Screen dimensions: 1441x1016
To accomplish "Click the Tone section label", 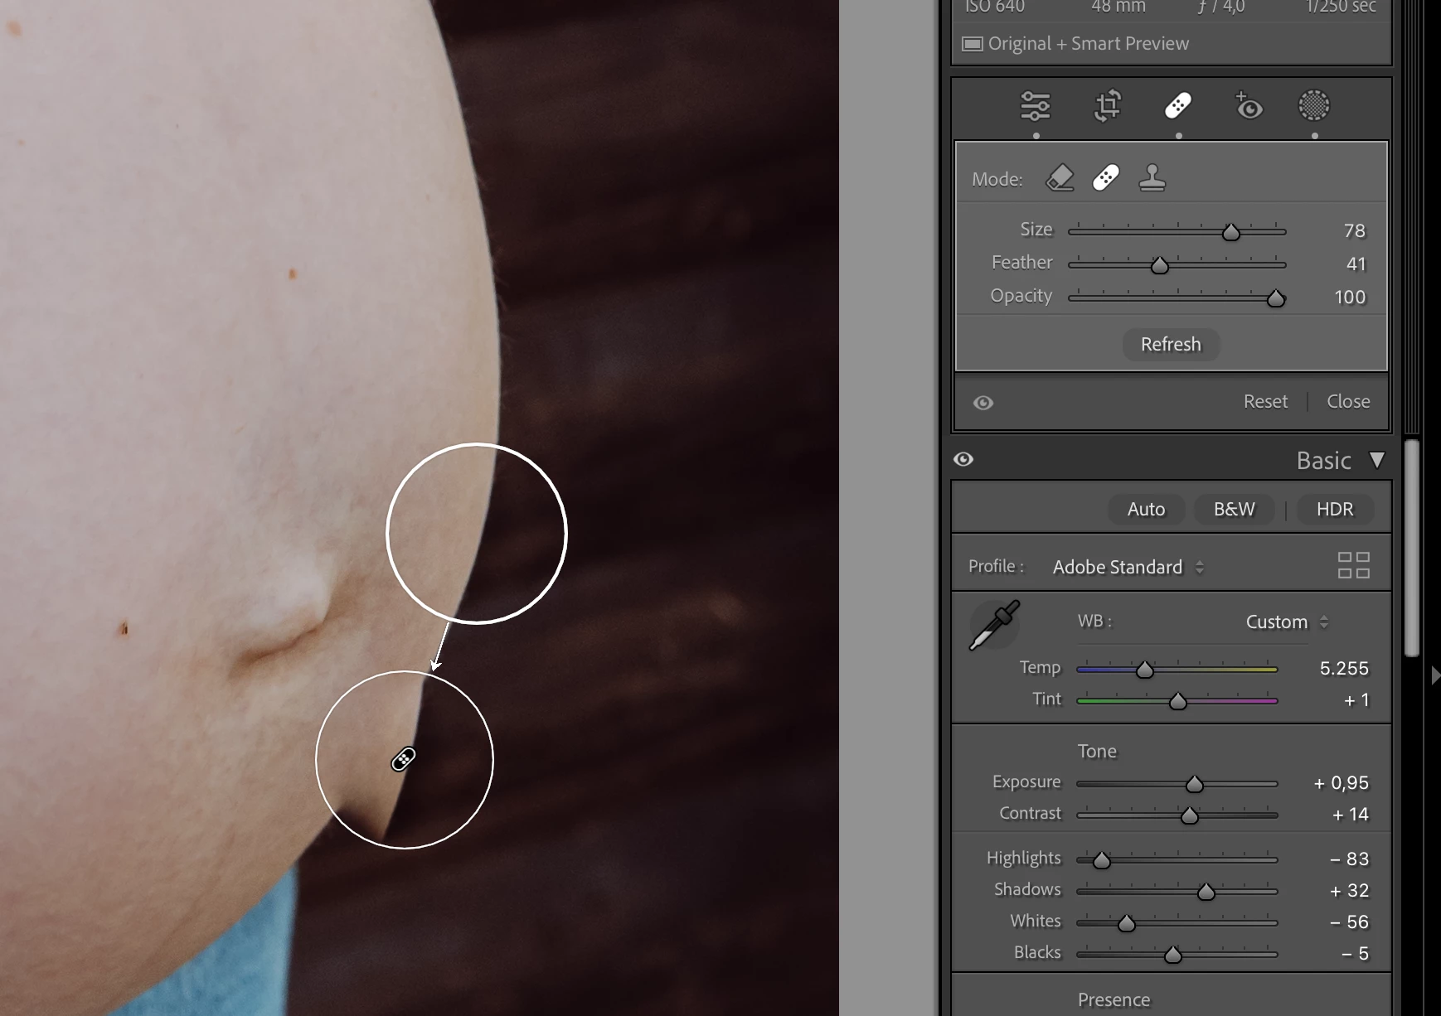I will point(1097,752).
